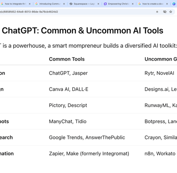The image size is (177, 173).
Task: Click the 'Google Trends, AnswerThePublic' cell
Action: click(87, 138)
